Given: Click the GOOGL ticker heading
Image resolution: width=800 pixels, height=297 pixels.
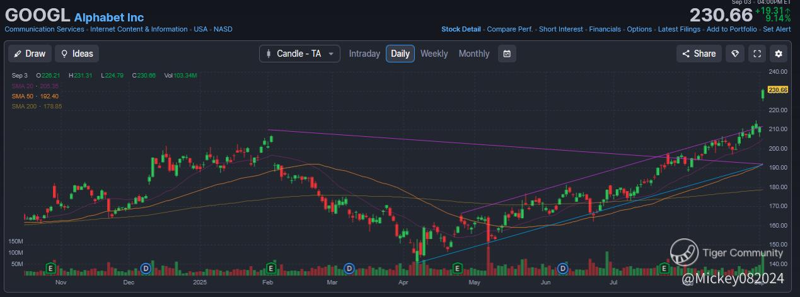Looking at the screenshot, I should [x=37, y=15].
